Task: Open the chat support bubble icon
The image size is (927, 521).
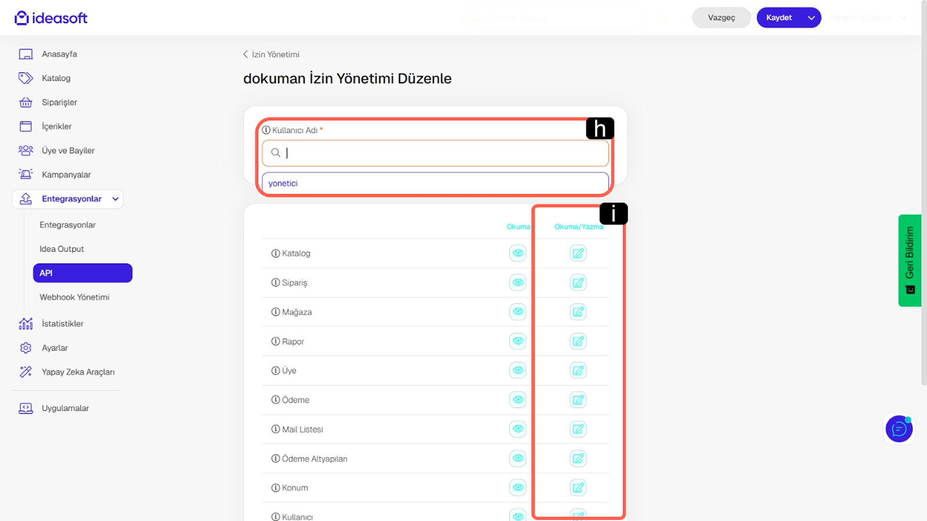Action: click(x=899, y=429)
